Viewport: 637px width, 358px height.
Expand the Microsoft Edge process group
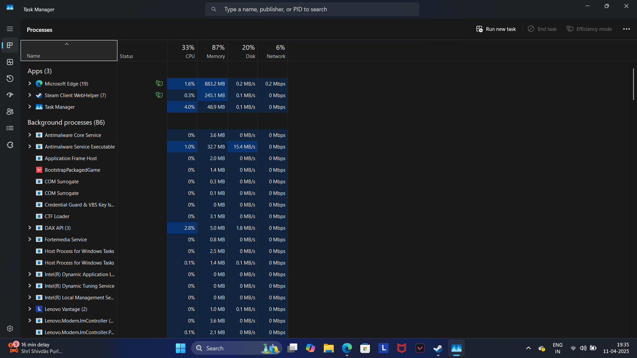(30, 84)
